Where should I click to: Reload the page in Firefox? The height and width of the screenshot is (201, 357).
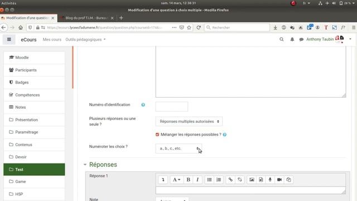pyautogui.click(x=199, y=27)
